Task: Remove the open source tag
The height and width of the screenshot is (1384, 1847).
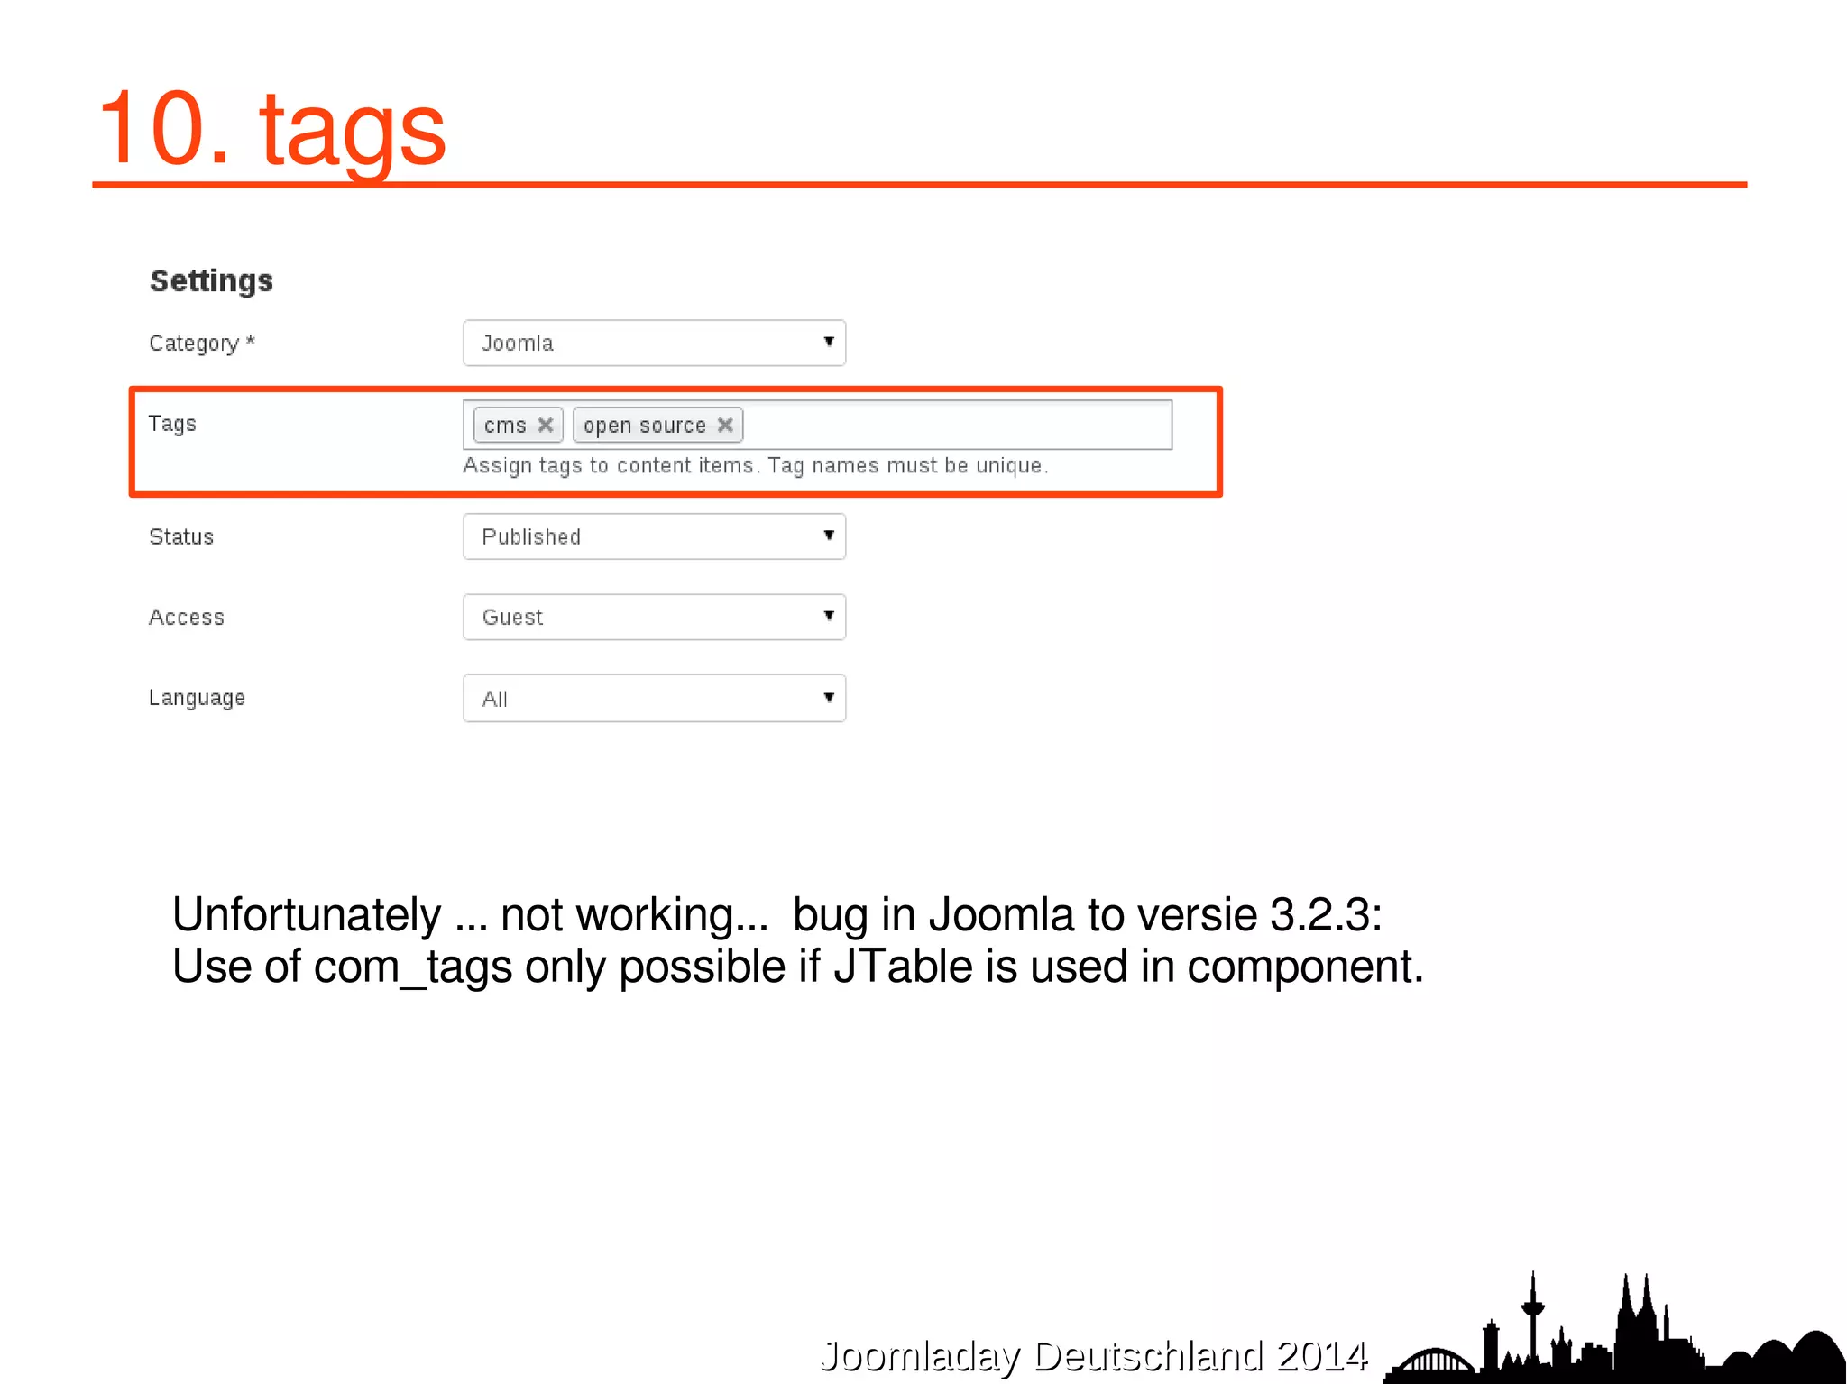Action: coord(725,425)
